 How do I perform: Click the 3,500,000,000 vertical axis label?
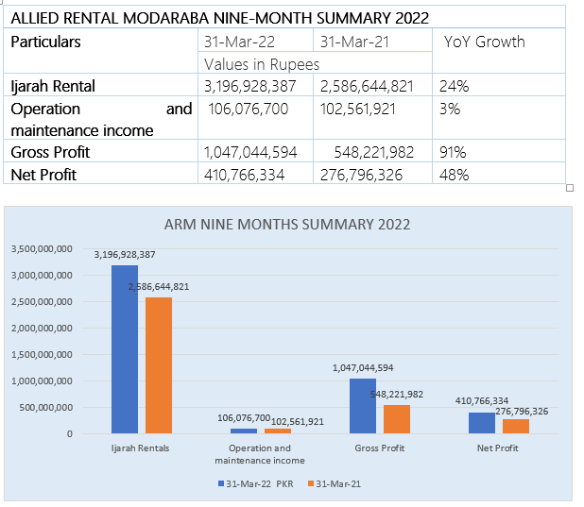[x=41, y=249]
